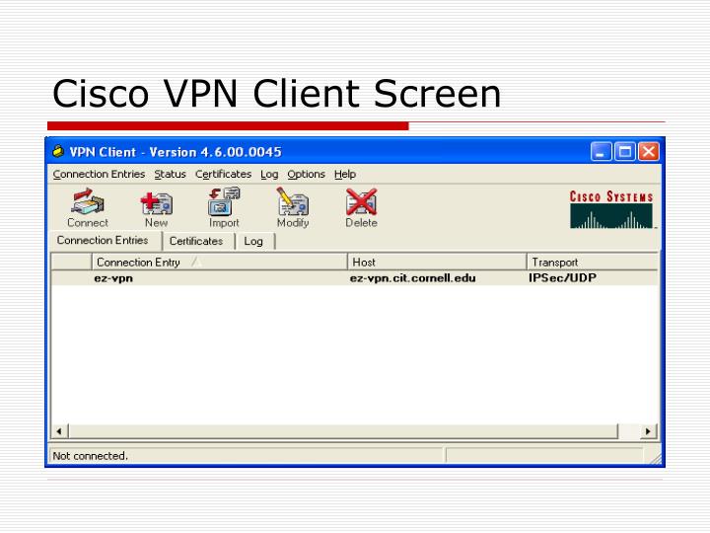Open the Connection Entries menu

click(x=99, y=174)
